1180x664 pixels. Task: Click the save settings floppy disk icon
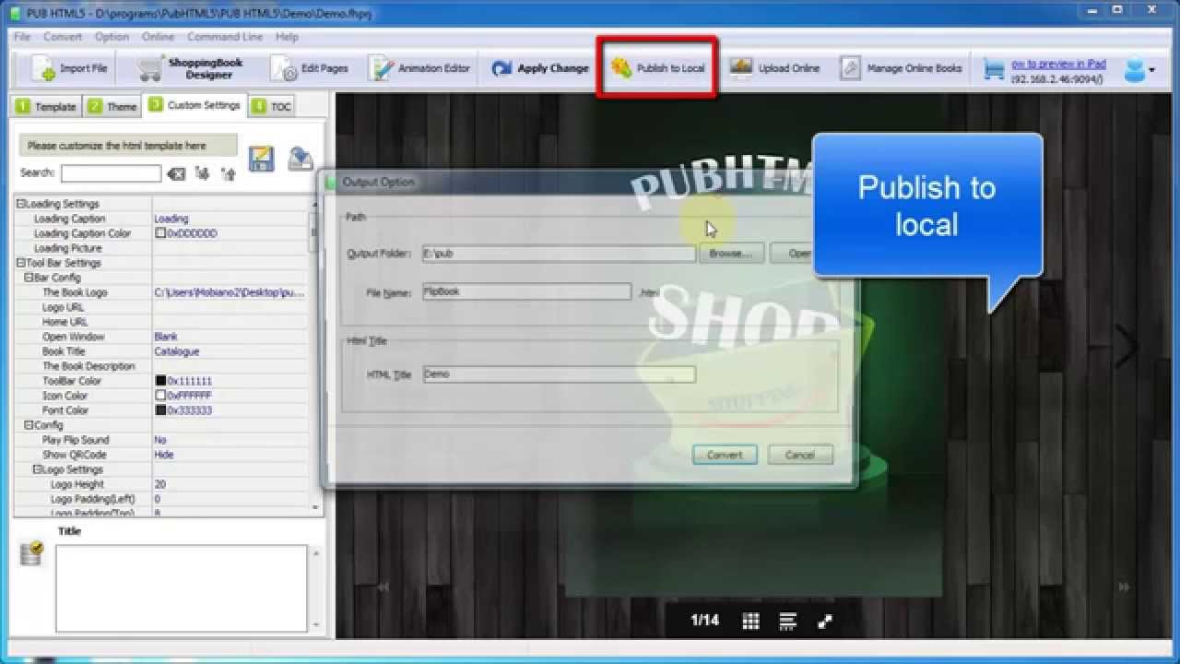pyautogui.click(x=262, y=159)
